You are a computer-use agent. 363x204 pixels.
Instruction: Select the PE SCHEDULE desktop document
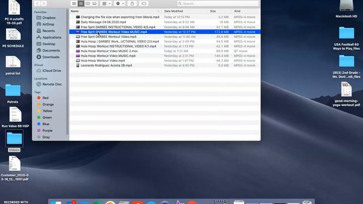coord(13,38)
